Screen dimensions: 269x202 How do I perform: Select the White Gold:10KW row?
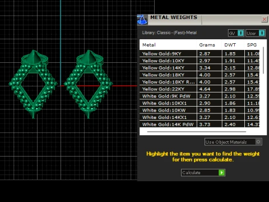pos(200,111)
